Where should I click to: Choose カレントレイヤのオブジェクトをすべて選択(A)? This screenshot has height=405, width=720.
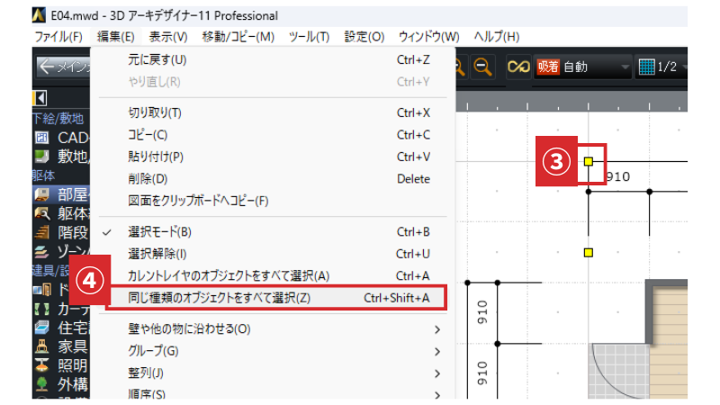point(273,276)
